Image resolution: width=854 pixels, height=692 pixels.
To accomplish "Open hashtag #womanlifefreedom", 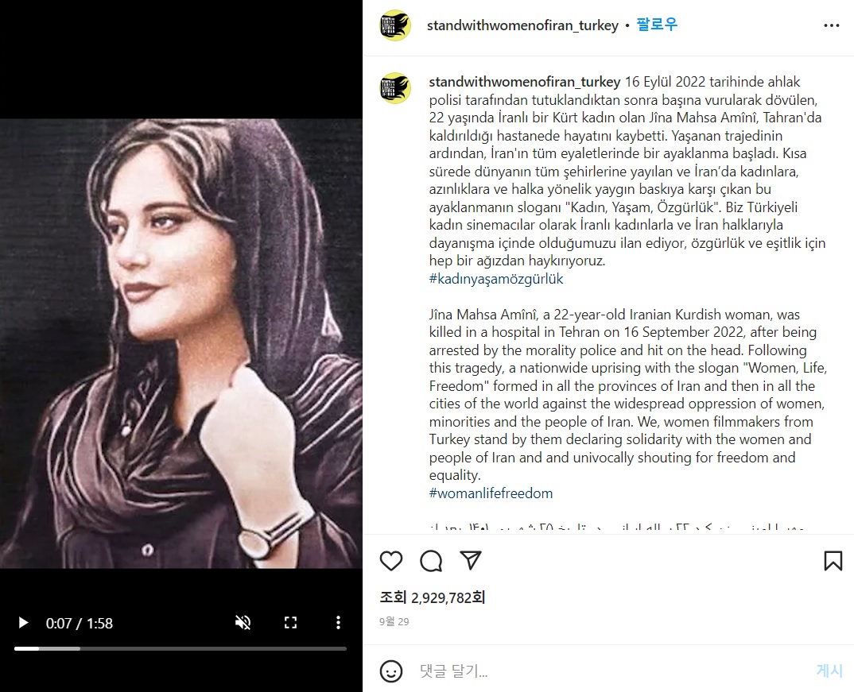I will pos(491,493).
